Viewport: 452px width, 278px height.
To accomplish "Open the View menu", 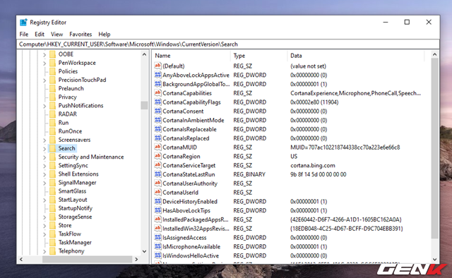I will point(56,34).
